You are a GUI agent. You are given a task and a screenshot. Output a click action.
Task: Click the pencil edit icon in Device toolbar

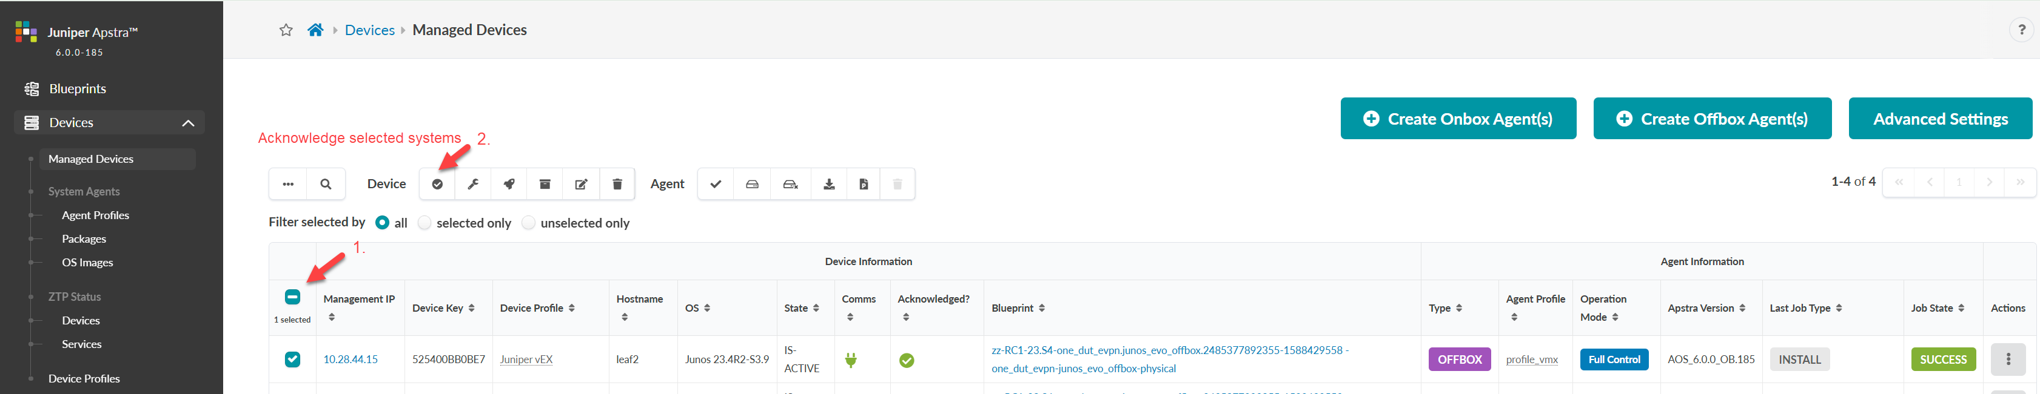tap(582, 184)
